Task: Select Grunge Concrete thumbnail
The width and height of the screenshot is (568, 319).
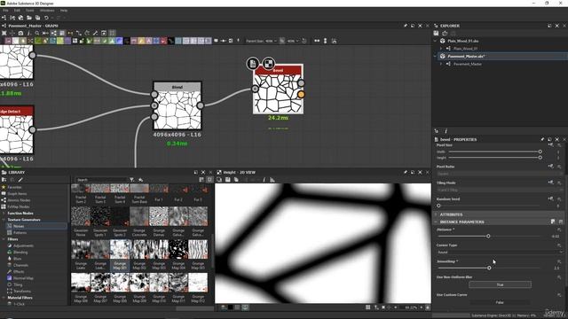Action: (x=139, y=216)
